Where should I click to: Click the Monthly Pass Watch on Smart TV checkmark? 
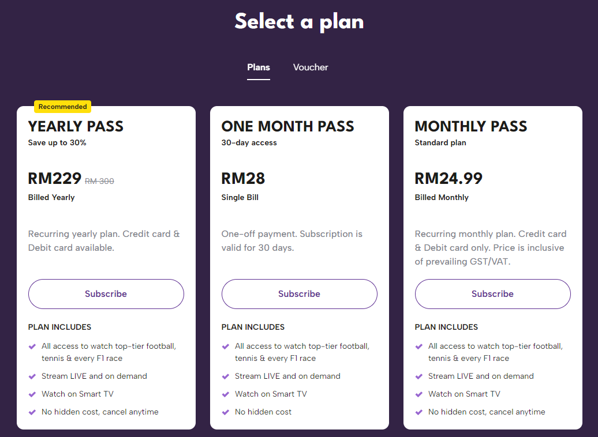click(x=419, y=394)
